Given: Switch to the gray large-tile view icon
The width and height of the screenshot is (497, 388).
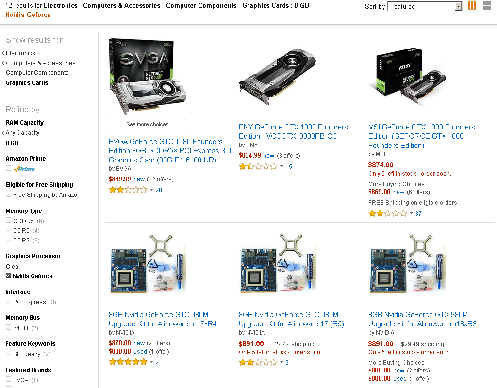Looking at the screenshot, I should coord(487,6).
